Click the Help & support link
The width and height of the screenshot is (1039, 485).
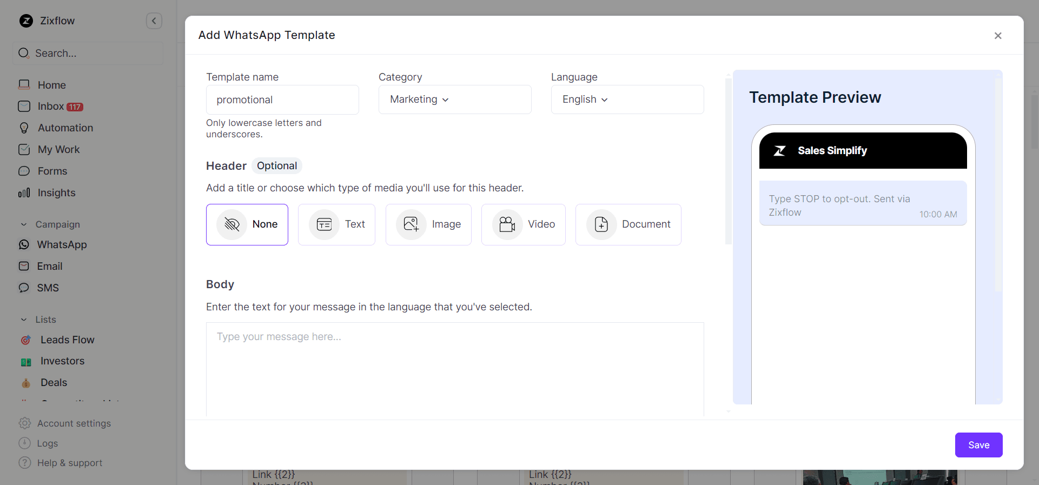[x=69, y=463]
